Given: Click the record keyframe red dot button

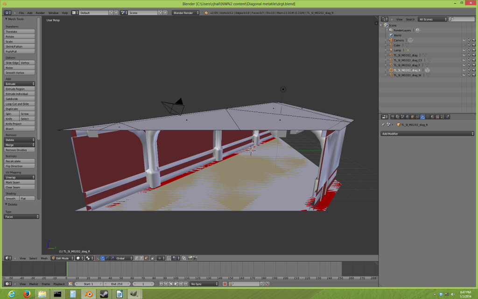Looking at the screenshot, I should click(225, 284).
